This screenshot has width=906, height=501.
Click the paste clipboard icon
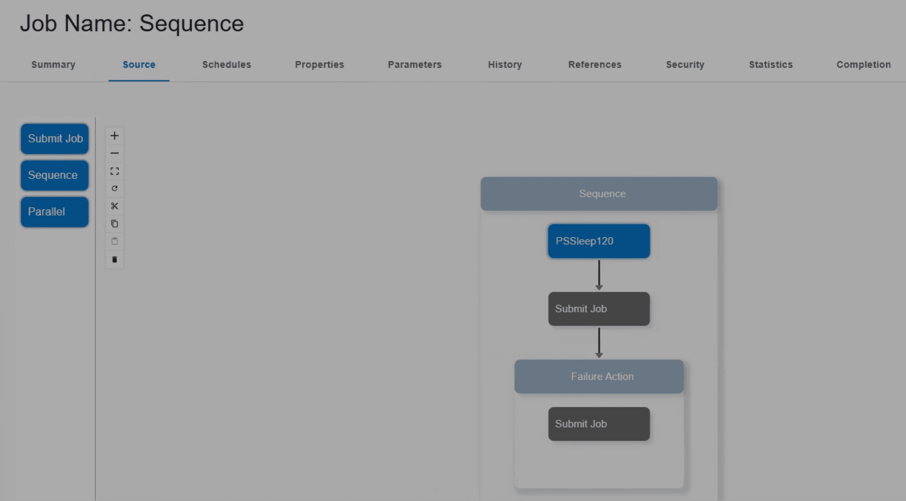[x=114, y=241]
